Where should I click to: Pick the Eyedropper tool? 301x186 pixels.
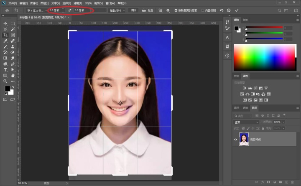pyautogui.click(x=5, y=41)
